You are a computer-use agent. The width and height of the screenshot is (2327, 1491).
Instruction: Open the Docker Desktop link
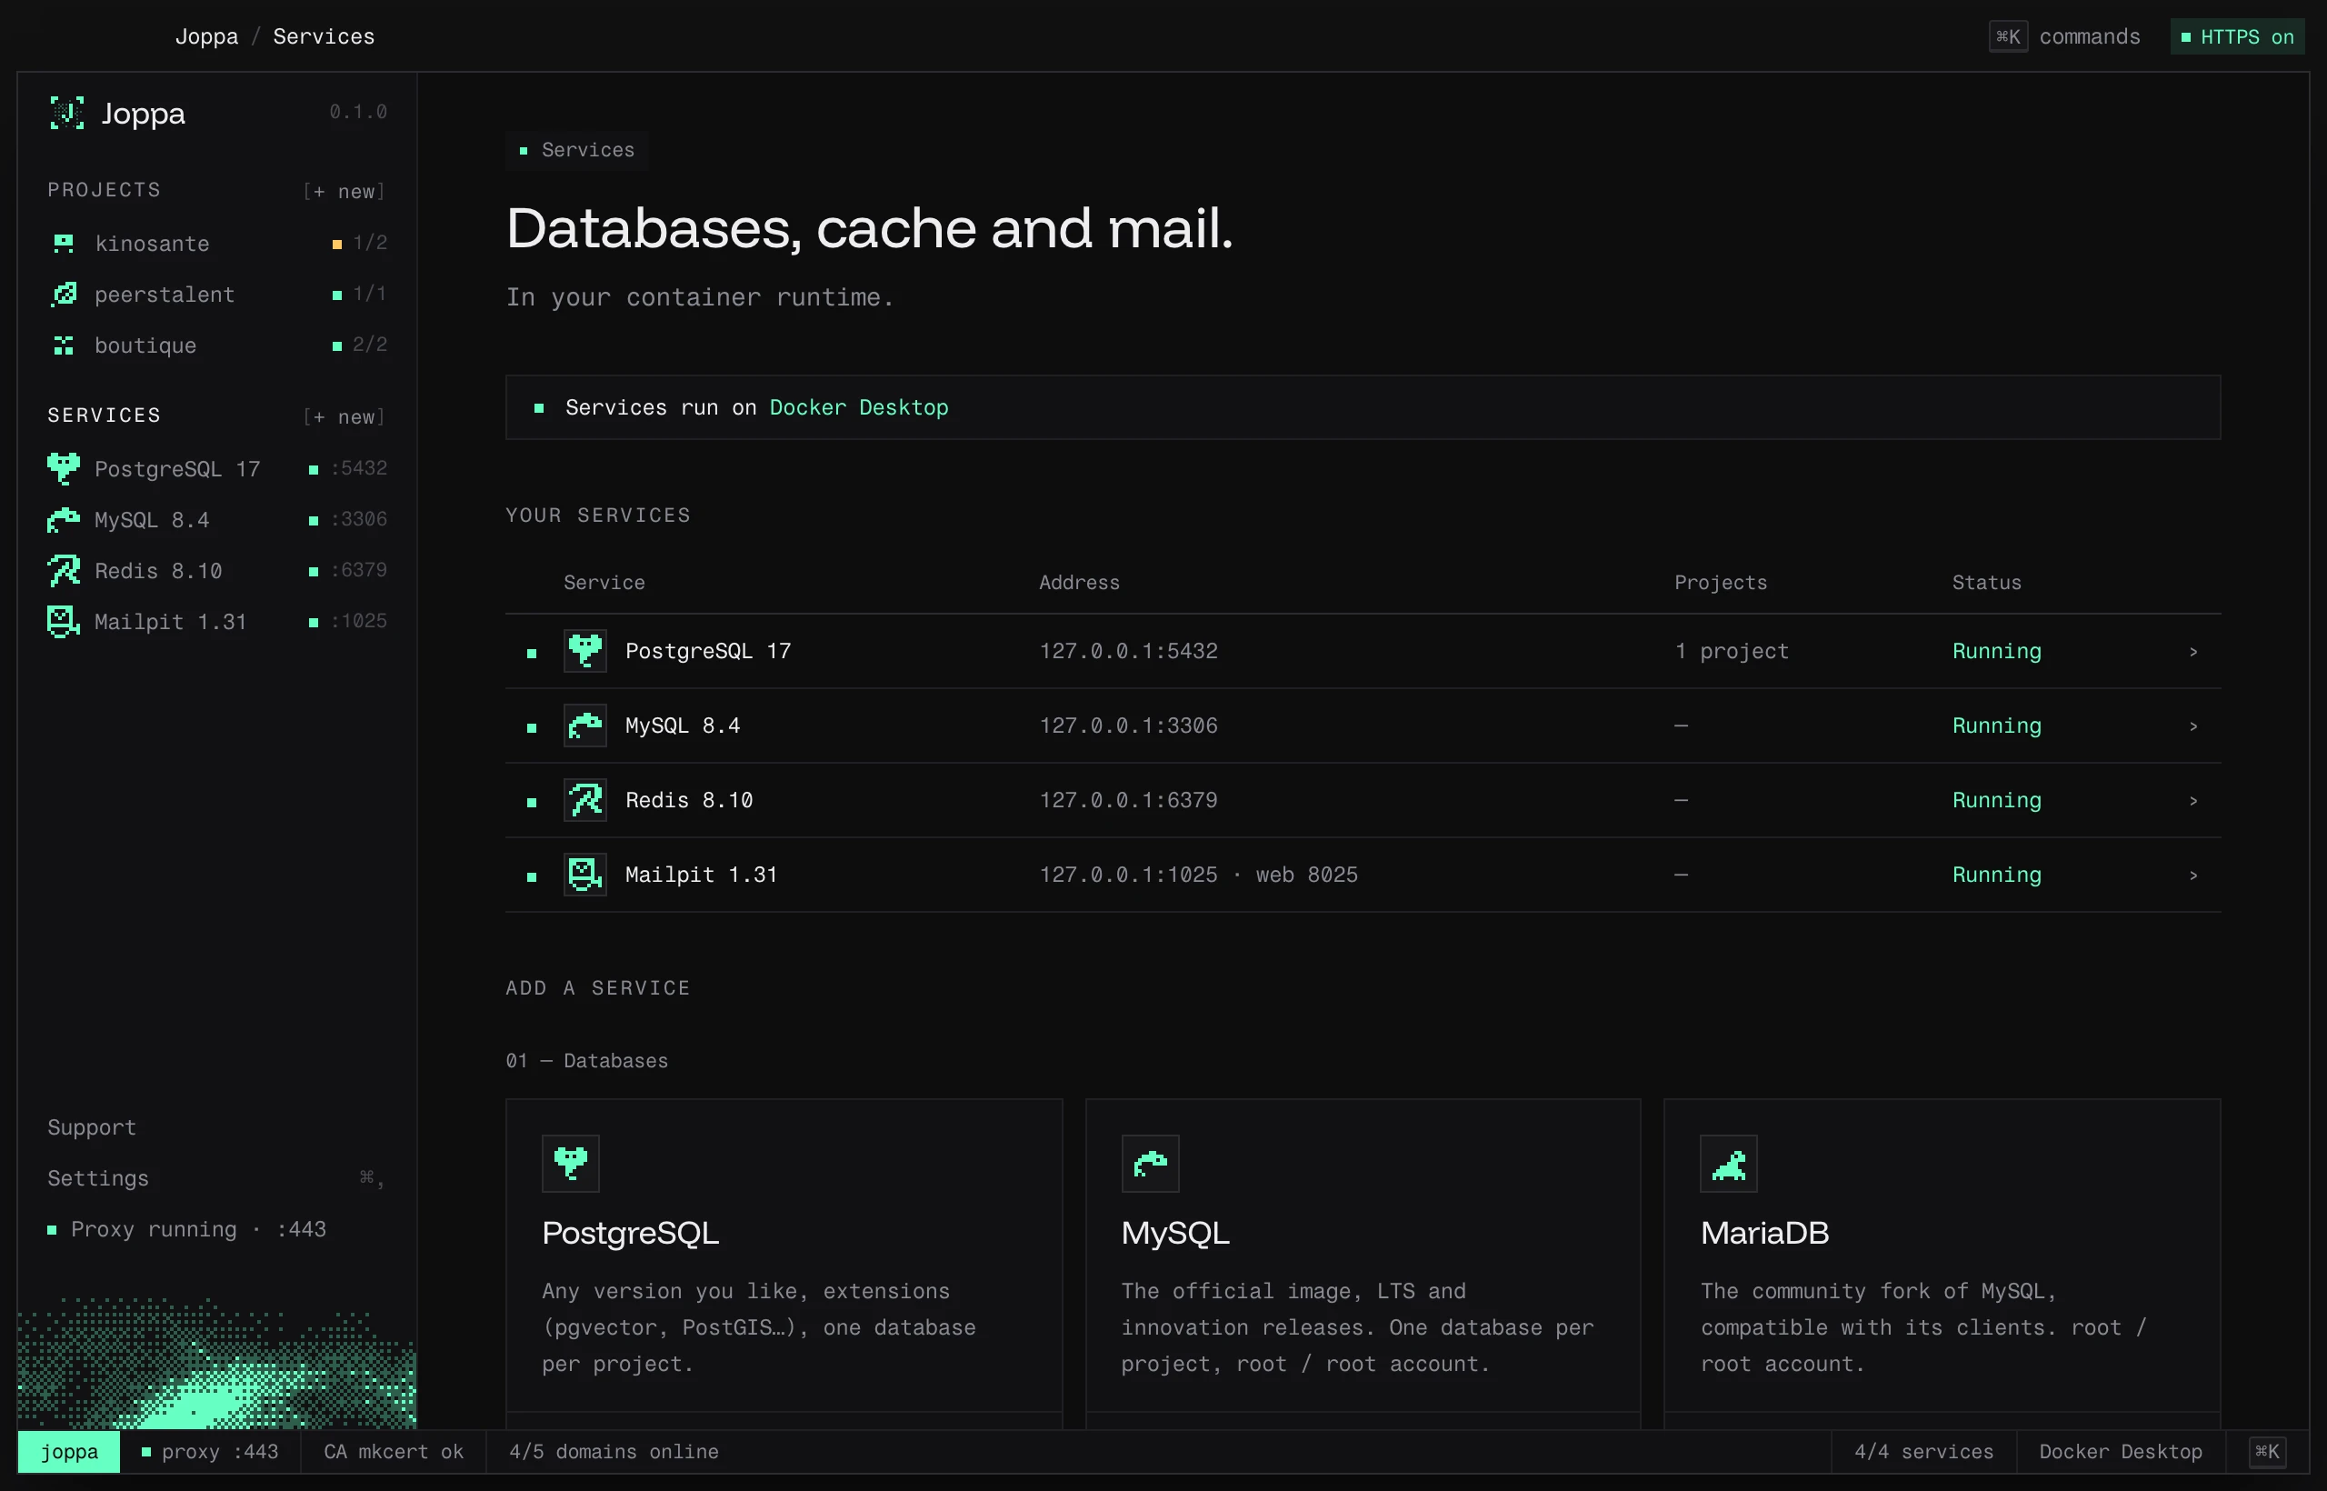[x=859, y=407]
